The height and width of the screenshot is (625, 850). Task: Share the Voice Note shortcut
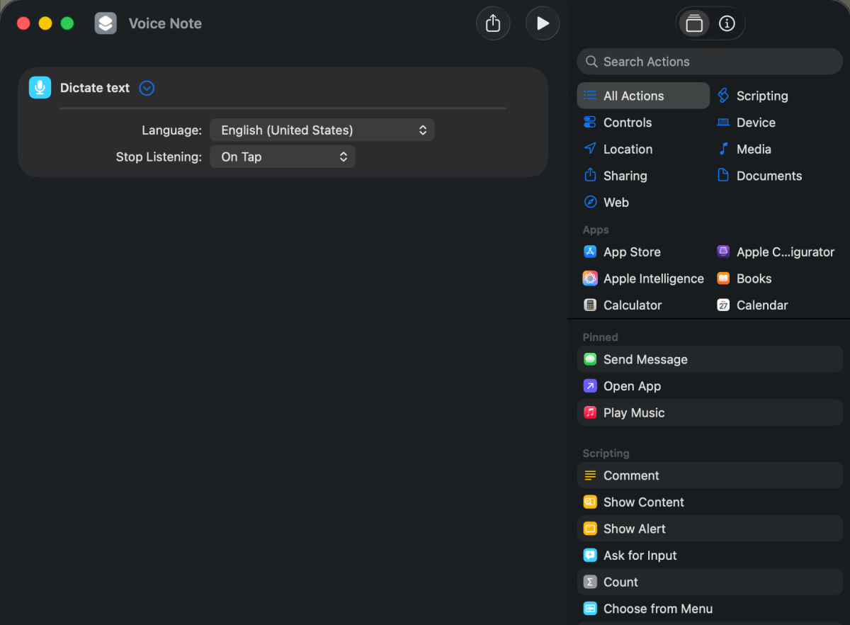point(493,23)
